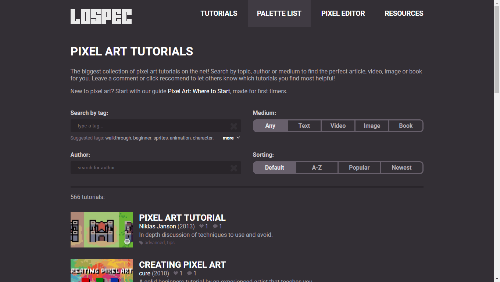Clear the author search with X icon
Screen dimensions: 500x282
click(233, 168)
